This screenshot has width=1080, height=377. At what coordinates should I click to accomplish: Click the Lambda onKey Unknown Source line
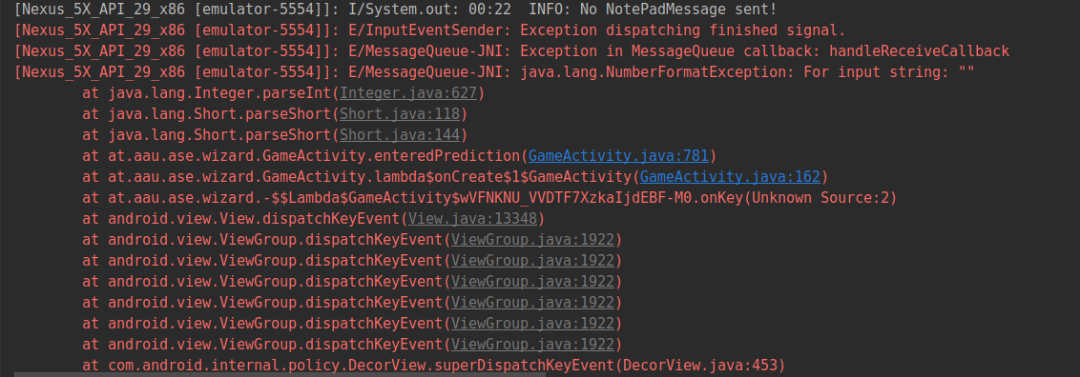coord(489,198)
